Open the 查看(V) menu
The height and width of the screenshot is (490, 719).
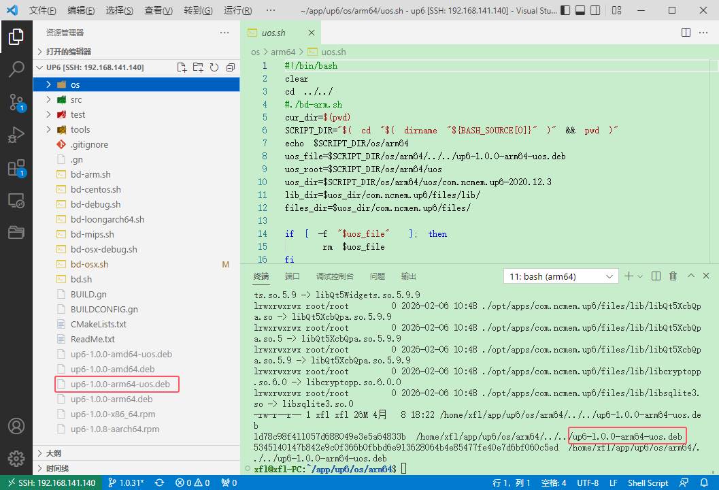[x=159, y=11]
